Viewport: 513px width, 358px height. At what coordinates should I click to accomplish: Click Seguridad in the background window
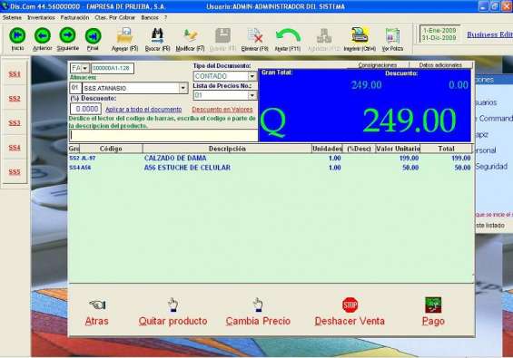point(491,166)
